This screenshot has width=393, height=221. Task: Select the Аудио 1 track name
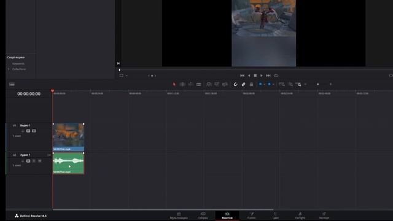(25, 155)
